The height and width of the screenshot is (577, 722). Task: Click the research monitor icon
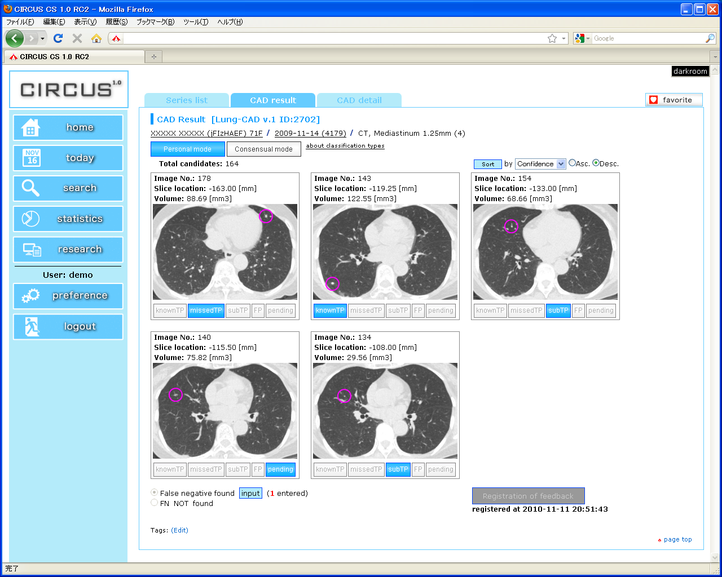(32, 249)
